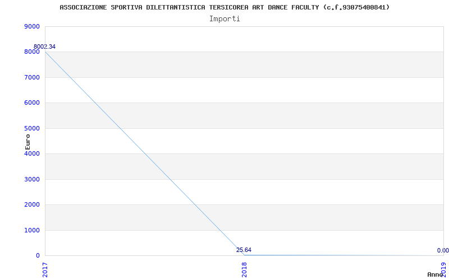
Task: Click the 2000 y-axis tick label
Action: [32, 205]
